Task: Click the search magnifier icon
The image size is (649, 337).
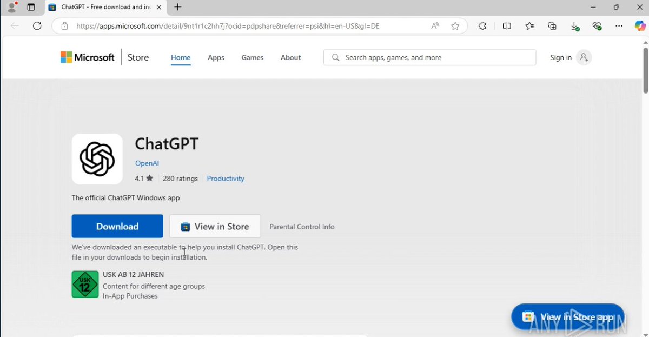Action: point(336,57)
